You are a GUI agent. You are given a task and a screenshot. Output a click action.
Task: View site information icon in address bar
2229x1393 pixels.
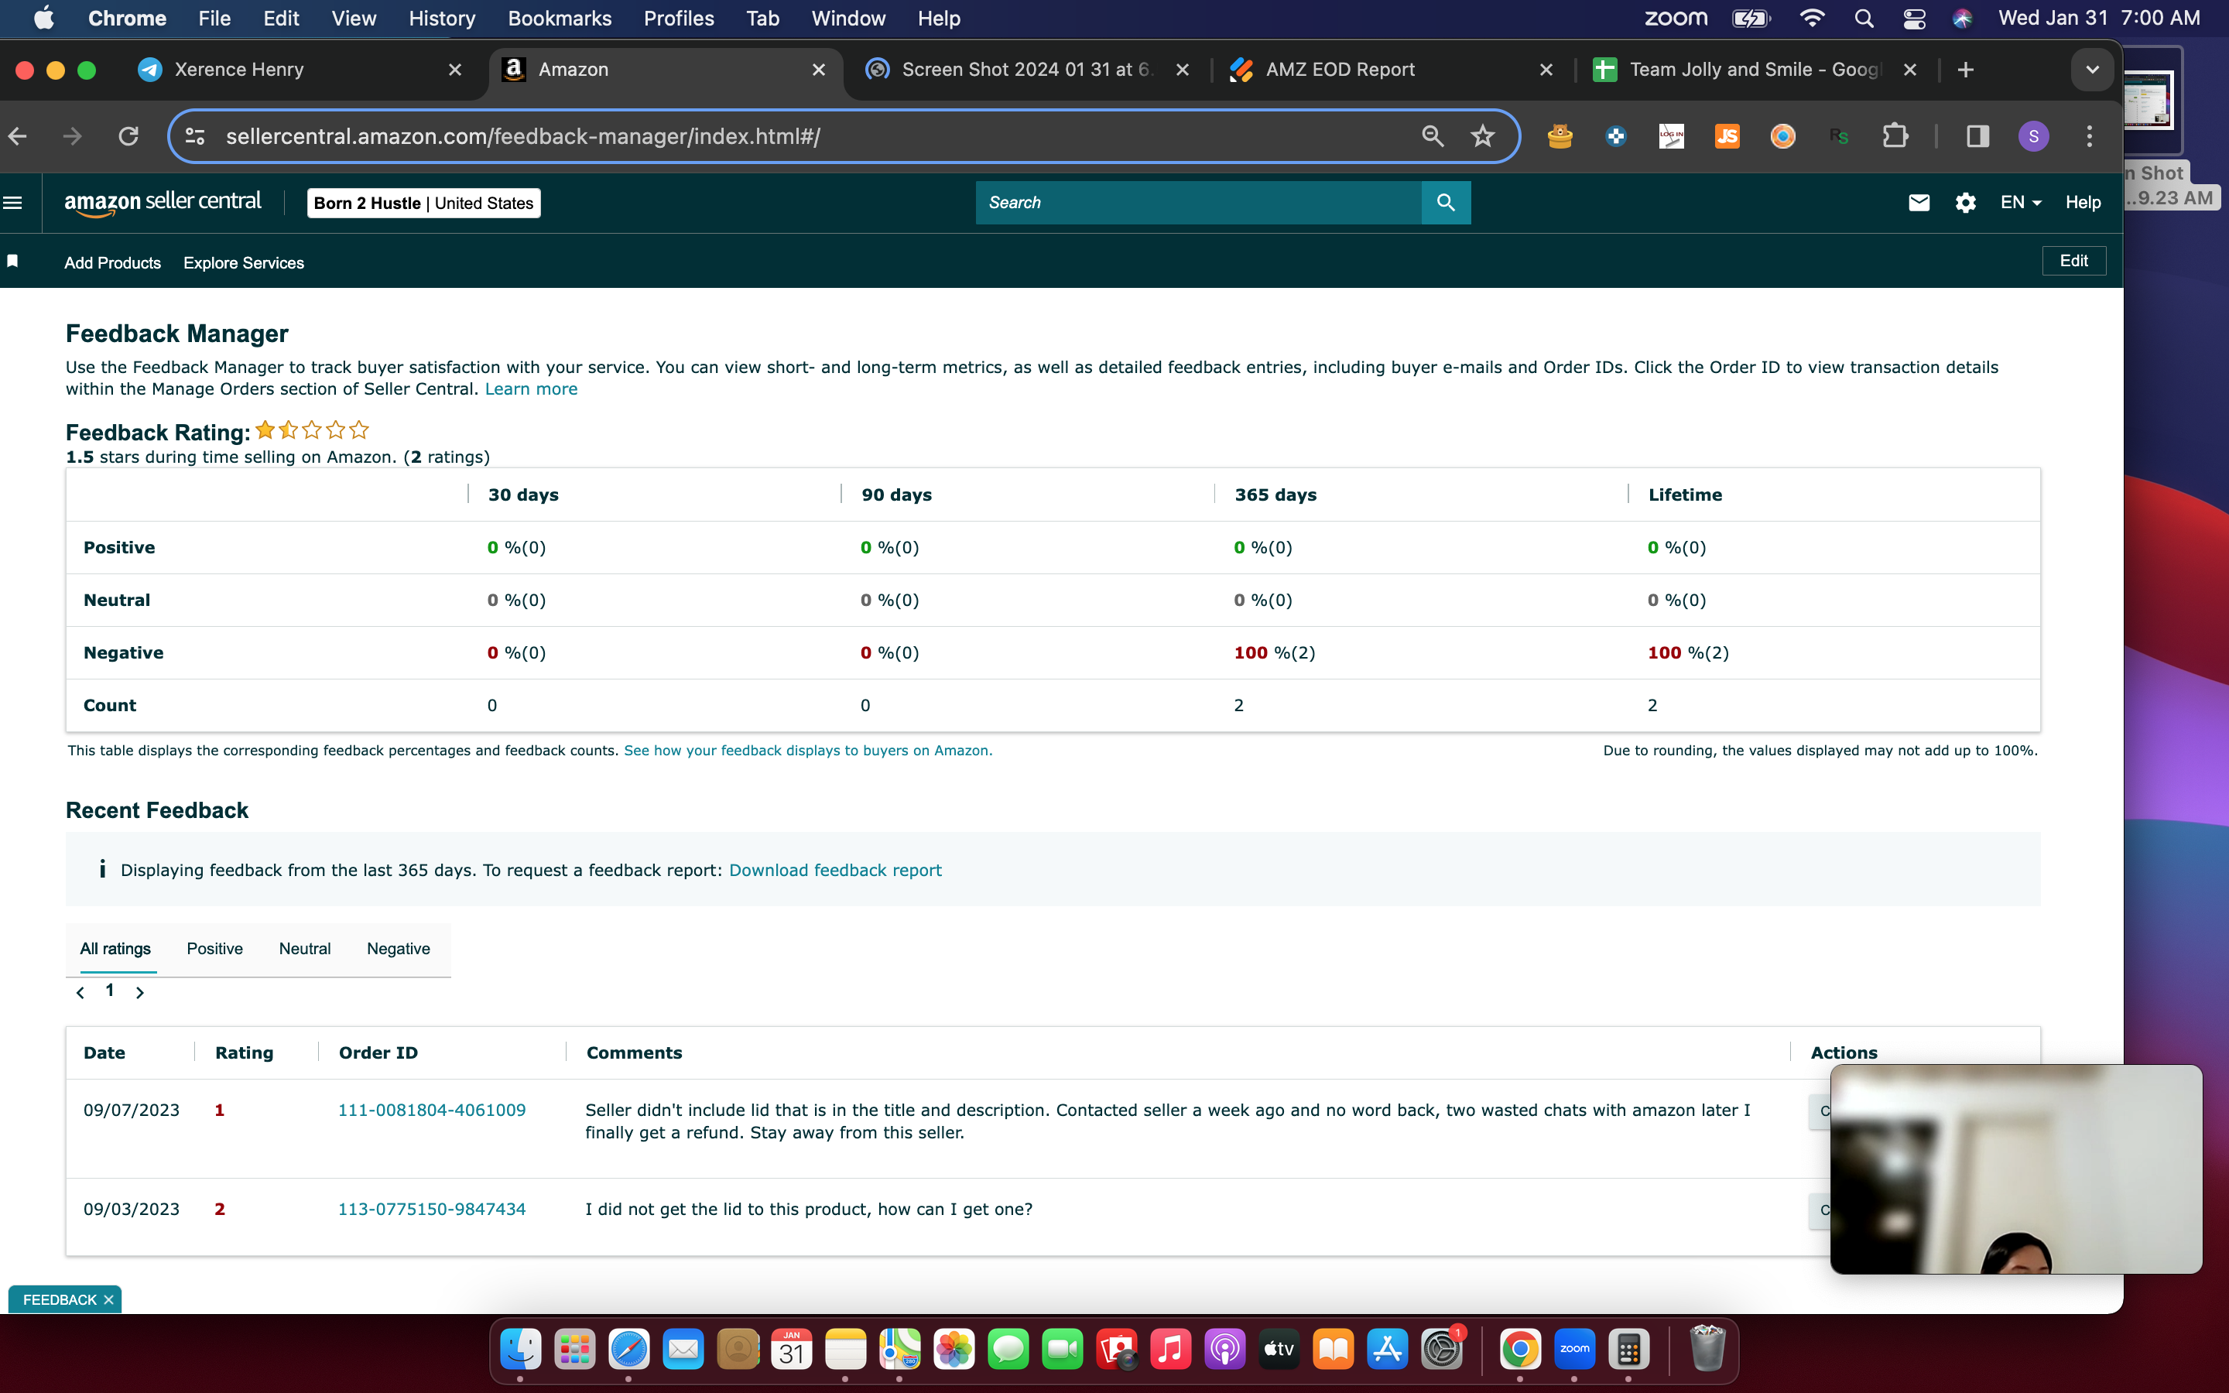pos(195,136)
